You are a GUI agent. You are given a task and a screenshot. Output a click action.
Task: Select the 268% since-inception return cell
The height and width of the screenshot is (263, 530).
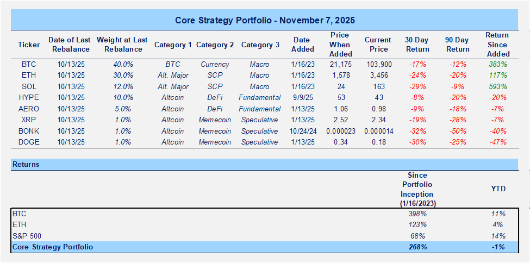[x=417, y=247]
